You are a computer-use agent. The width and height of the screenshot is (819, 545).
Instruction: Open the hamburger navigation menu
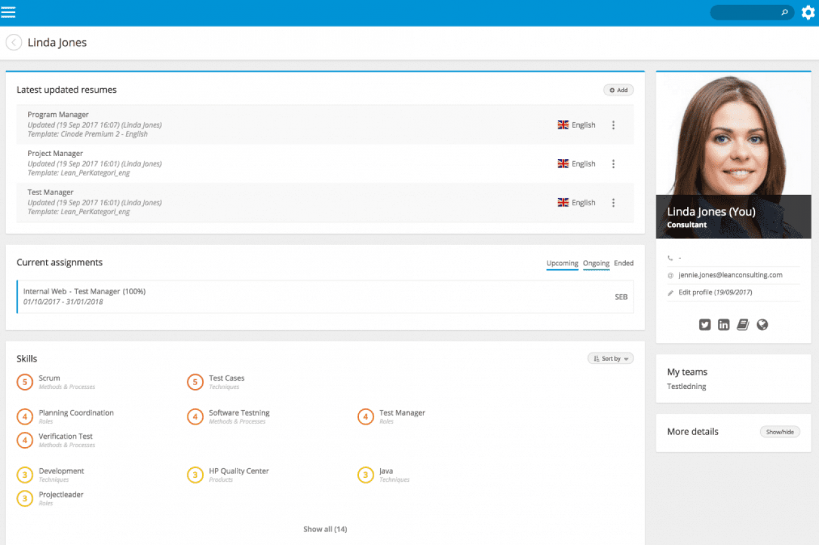[8, 12]
